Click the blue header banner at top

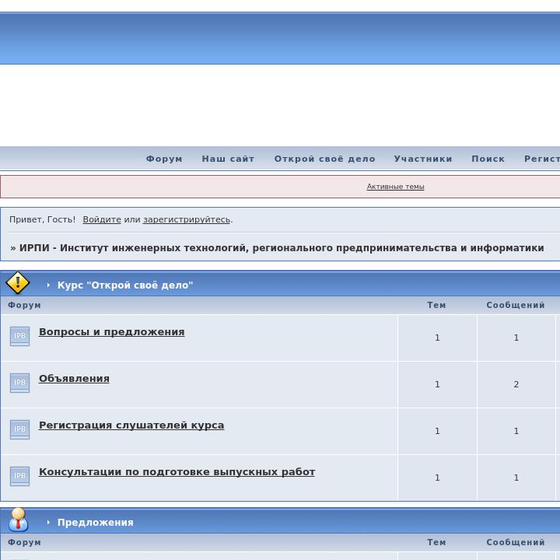click(x=280, y=38)
